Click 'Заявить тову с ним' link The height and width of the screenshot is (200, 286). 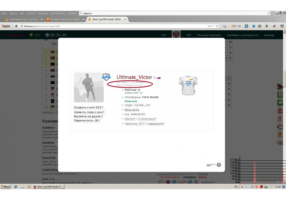(x=89, y=112)
